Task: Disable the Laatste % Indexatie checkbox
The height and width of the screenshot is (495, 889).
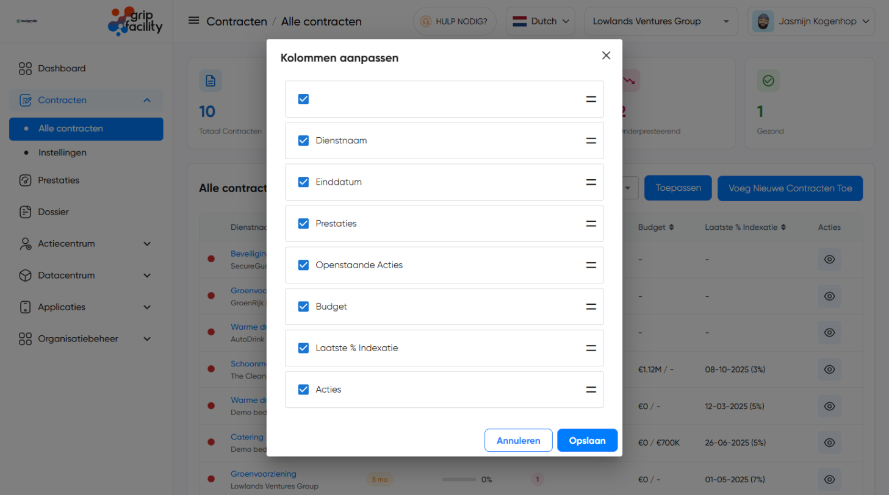Action: (303, 348)
